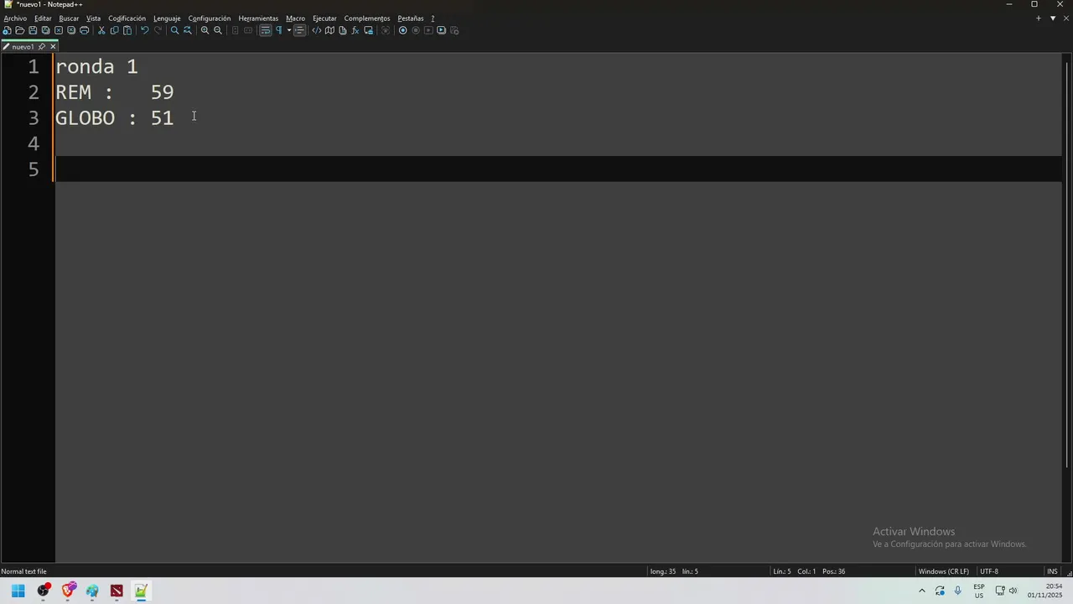Click the Redo arrow toolbar icon

coord(158,30)
